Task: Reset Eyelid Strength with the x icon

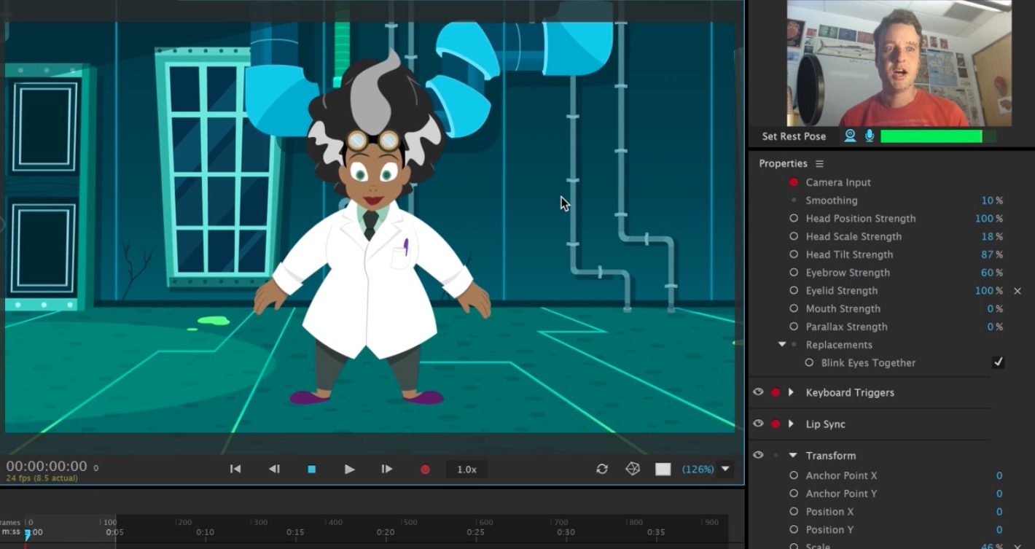Action: point(1018,291)
